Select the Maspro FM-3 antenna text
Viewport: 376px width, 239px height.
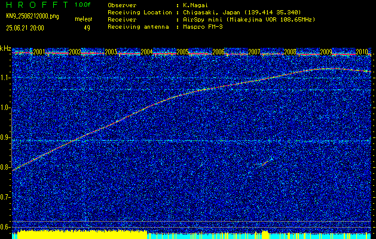point(201,27)
